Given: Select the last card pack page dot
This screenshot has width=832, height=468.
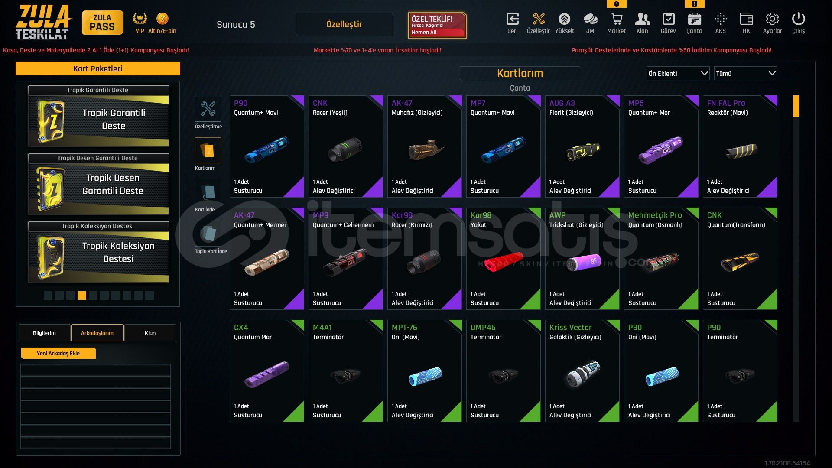Looking at the screenshot, I should [x=149, y=296].
